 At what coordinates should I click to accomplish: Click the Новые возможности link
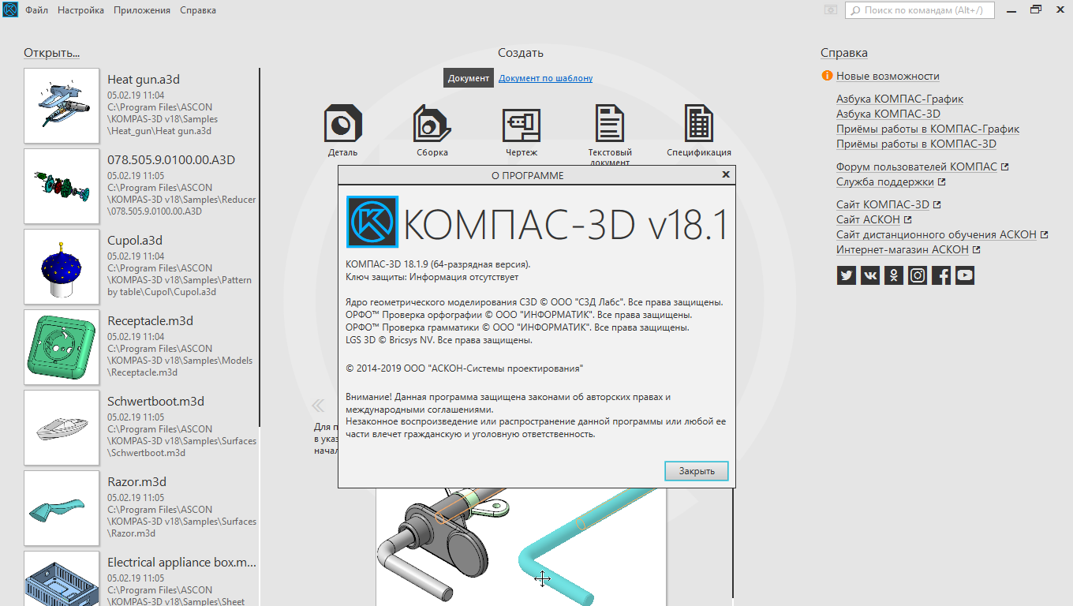pyautogui.click(x=888, y=76)
